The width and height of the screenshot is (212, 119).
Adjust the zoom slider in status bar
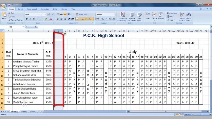pos(201,114)
